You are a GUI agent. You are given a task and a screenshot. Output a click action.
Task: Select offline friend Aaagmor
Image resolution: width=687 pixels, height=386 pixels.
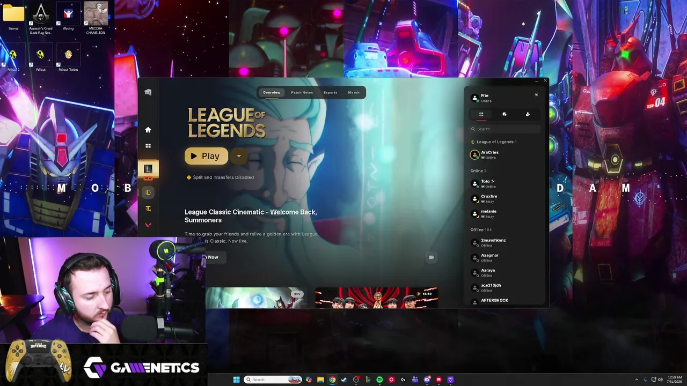(505, 258)
